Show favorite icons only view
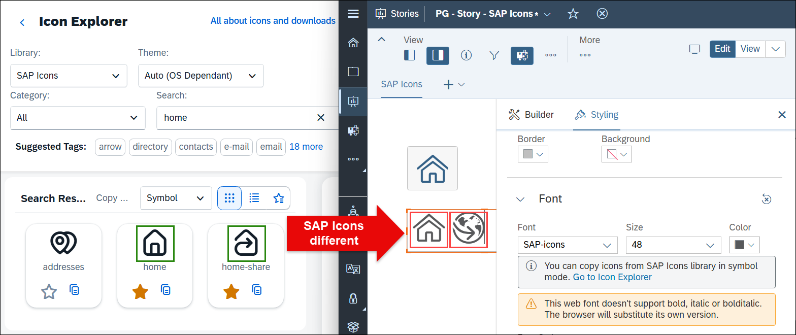The height and width of the screenshot is (335, 796). tap(279, 198)
